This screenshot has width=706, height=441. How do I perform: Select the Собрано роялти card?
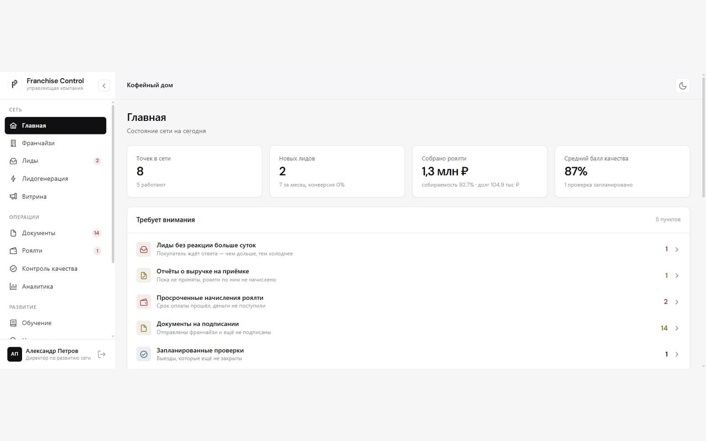pos(480,172)
